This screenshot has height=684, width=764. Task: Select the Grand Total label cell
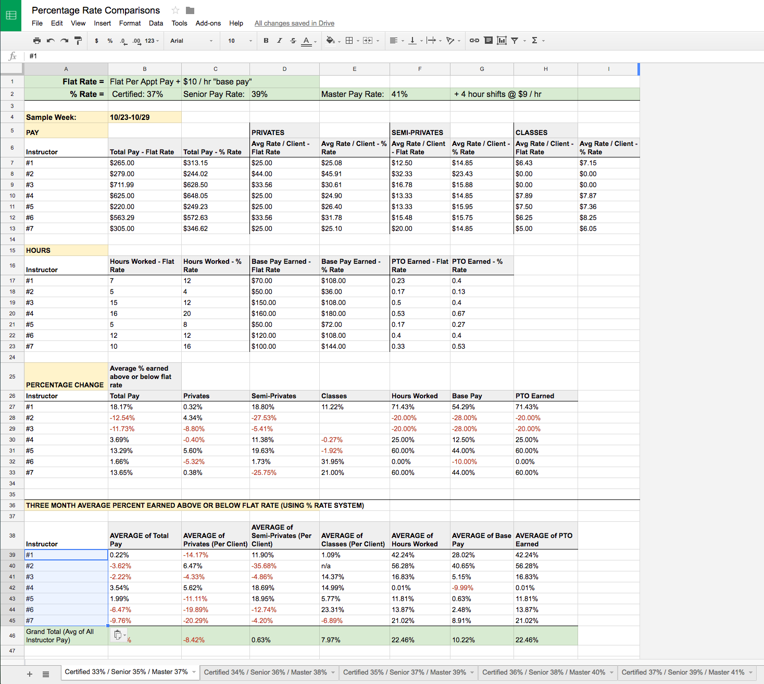(x=66, y=636)
